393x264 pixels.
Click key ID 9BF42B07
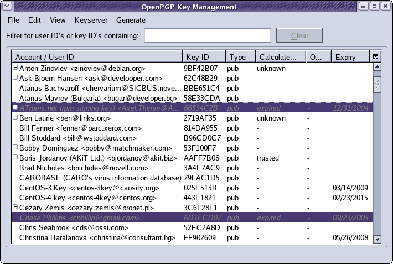[200, 69]
